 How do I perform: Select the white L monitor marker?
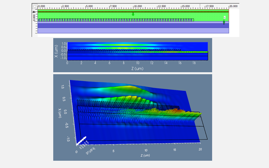coord(224,17)
